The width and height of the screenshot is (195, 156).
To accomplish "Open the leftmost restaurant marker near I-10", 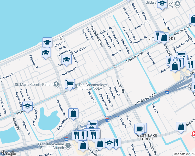I will pos(77,136).
